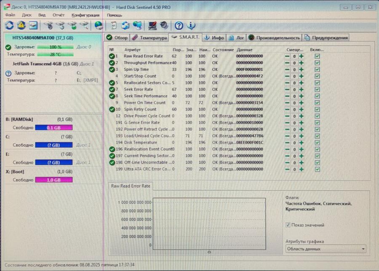Click the minus button for Seek Error Rate
The height and width of the screenshot is (271, 379).
pyautogui.click(x=287, y=89)
